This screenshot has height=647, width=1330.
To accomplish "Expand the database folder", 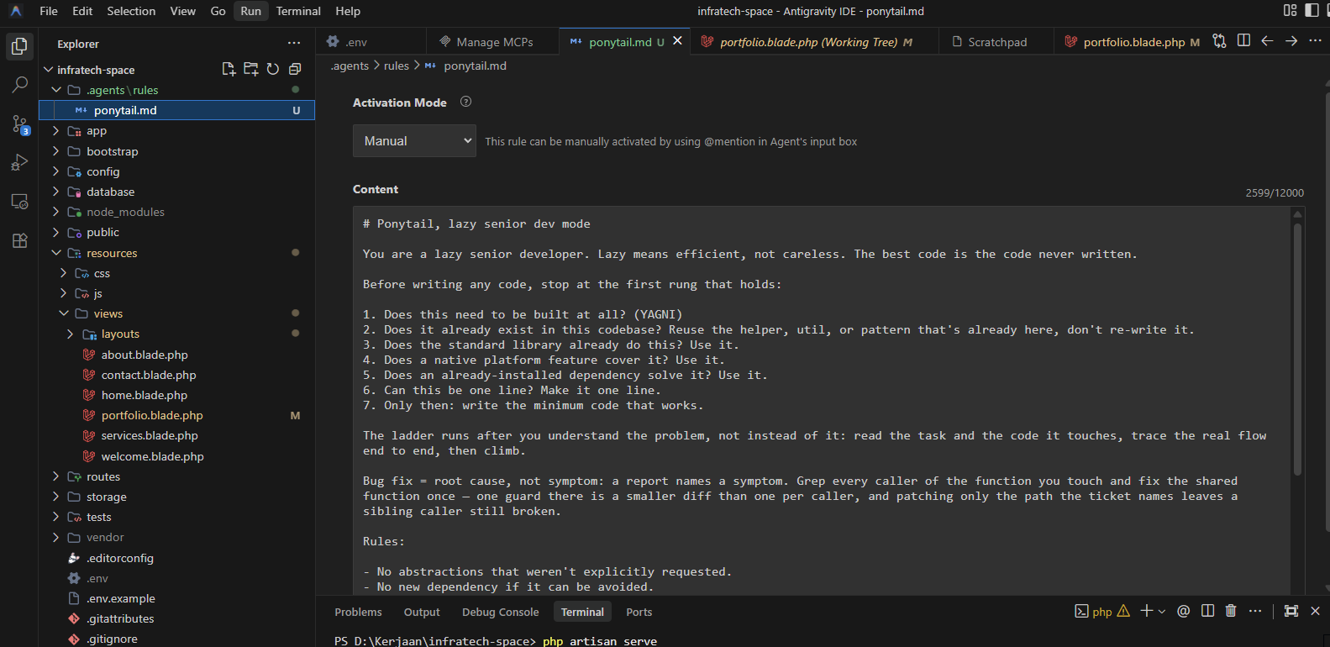I will point(56,192).
